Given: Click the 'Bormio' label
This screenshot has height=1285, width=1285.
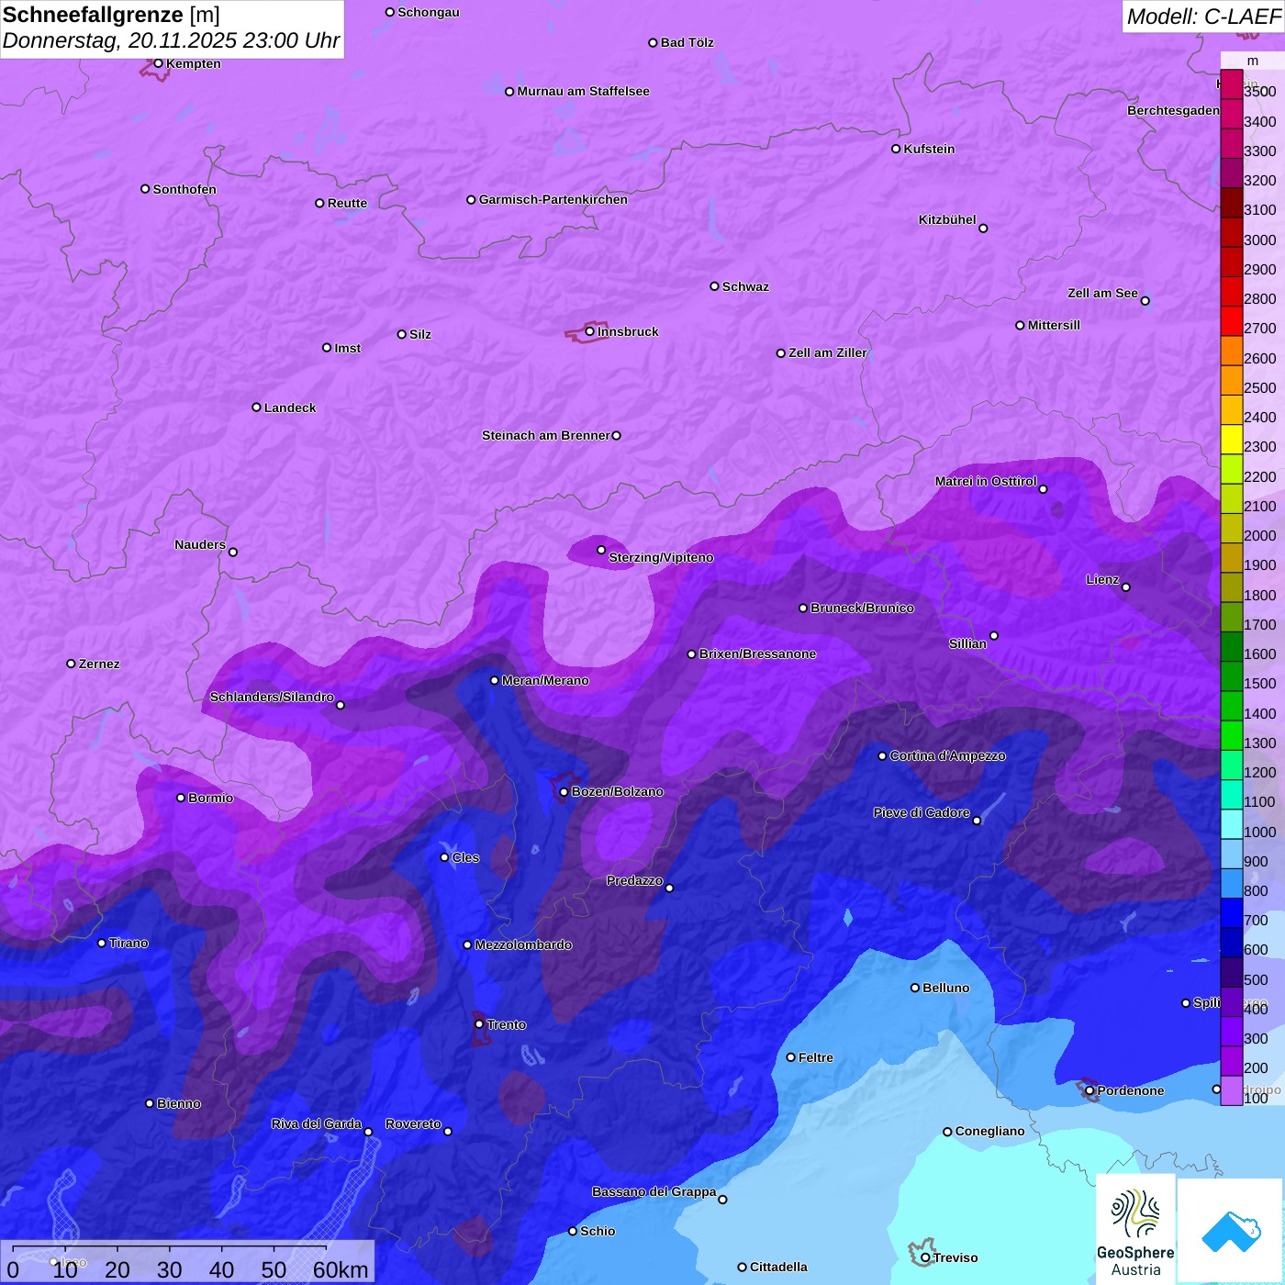Looking at the screenshot, I should (210, 798).
